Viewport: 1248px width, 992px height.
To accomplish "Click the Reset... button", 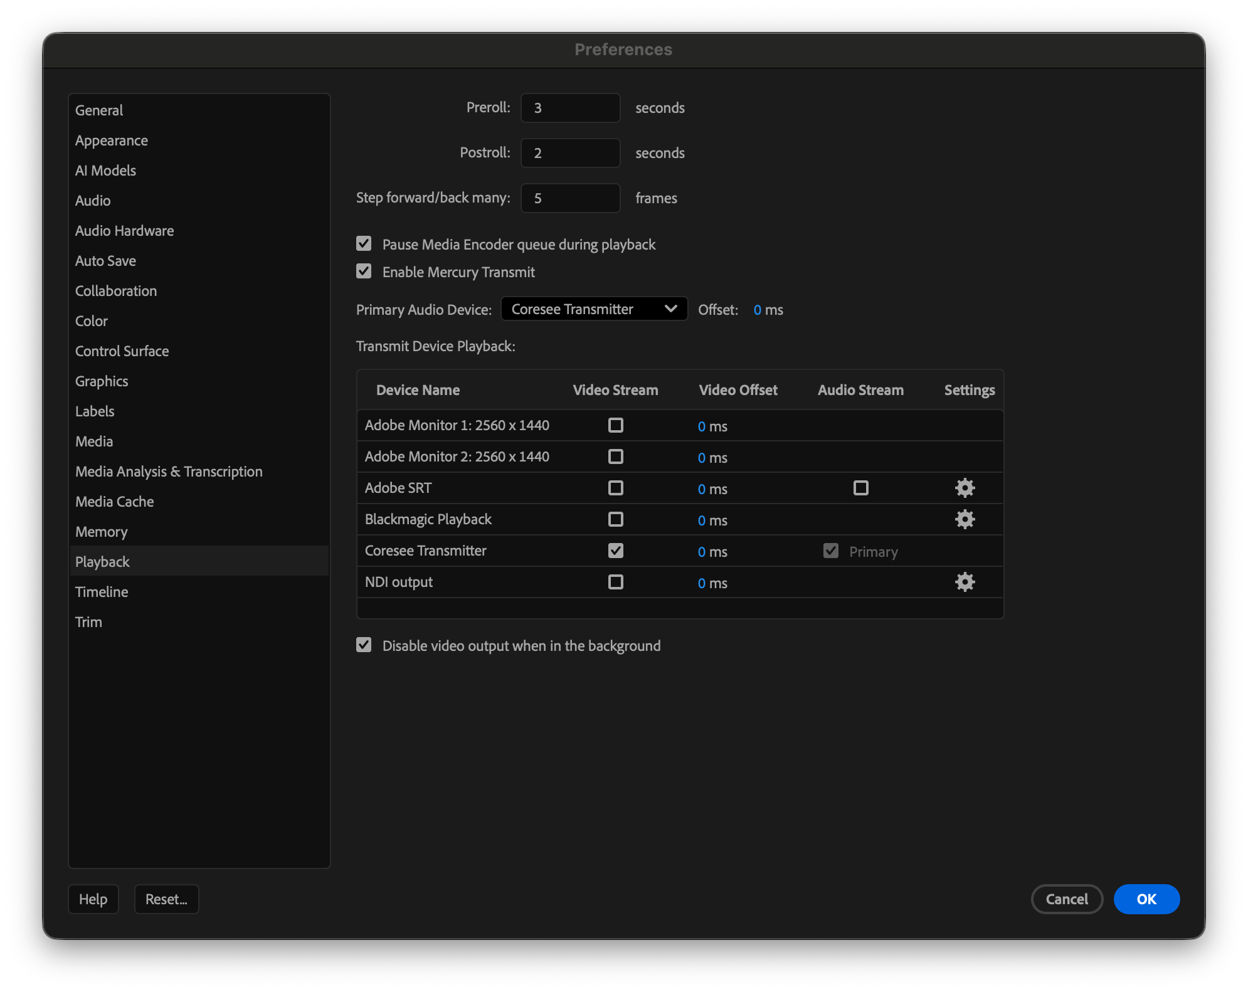I will (166, 899).
